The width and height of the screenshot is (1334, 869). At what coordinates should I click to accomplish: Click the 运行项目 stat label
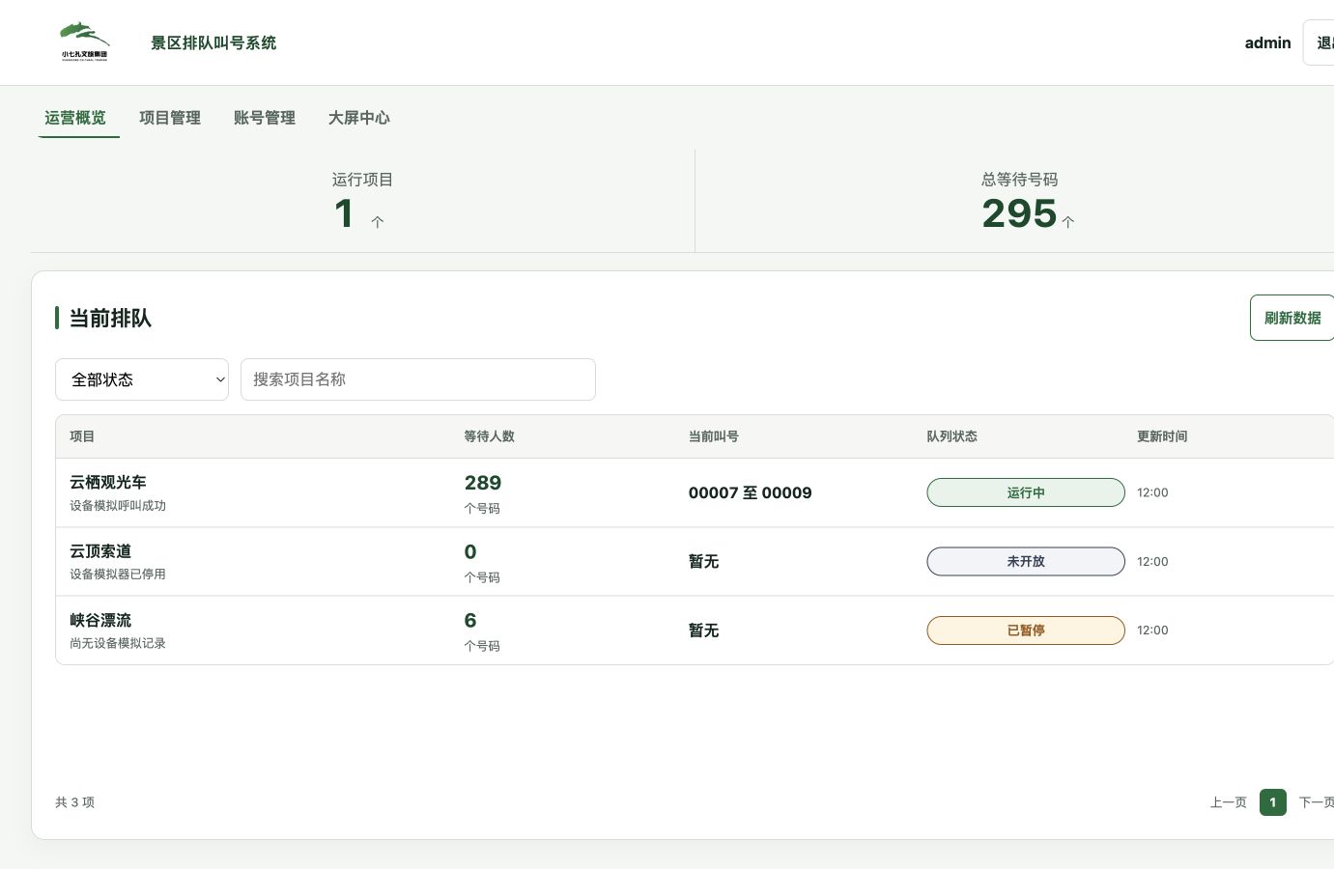point(362,180)
